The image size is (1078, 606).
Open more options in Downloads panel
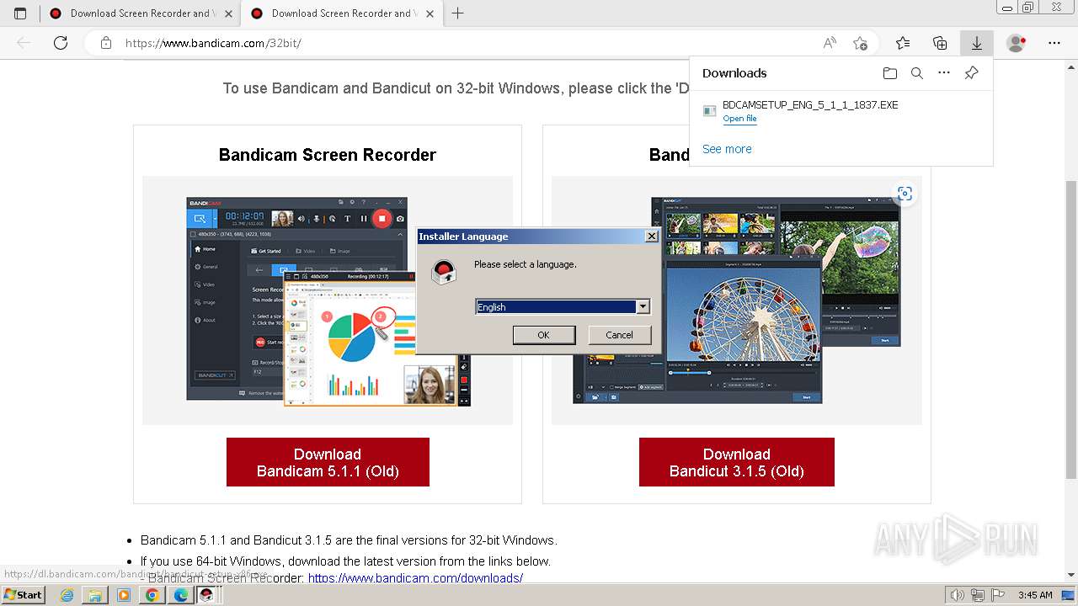(944, 73)
